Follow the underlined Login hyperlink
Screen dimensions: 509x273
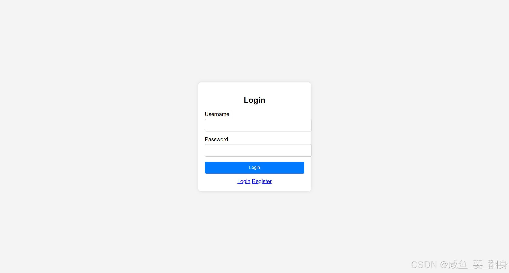click(x=244, y=181)
